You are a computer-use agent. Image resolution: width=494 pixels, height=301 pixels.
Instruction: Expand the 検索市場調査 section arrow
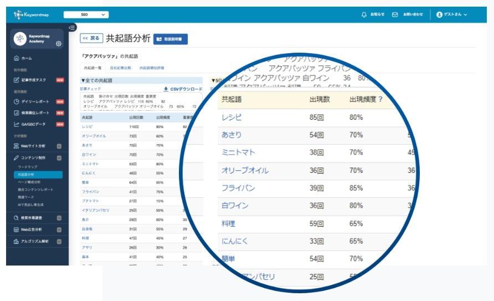[59, 218]
